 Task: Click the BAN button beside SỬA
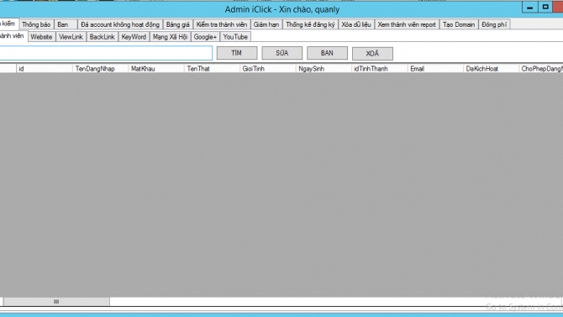[327, 53]
